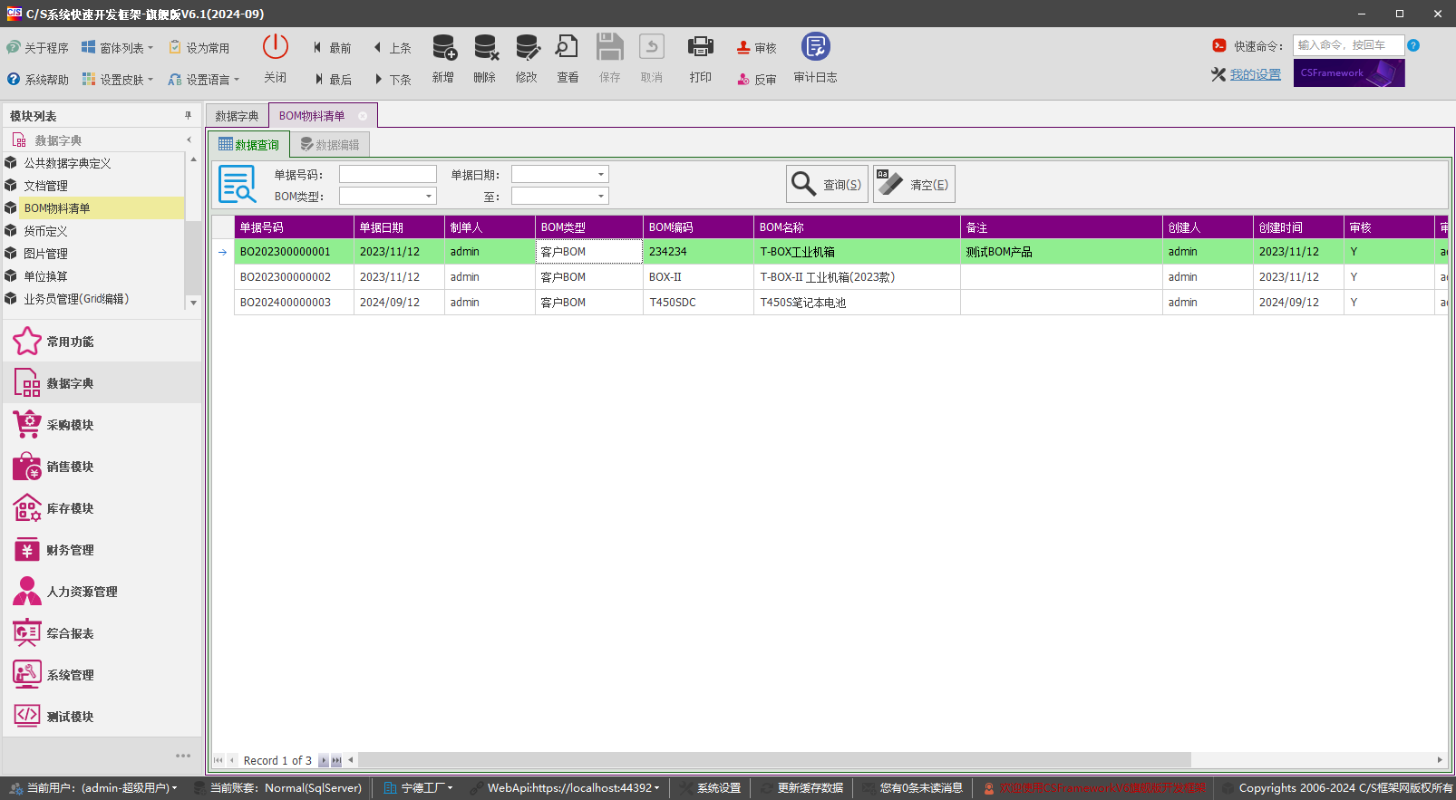The height and width of the screenshot is (800, 1456).
Task: Click 设为常用 toolbar item
Action: coord(199,48)
